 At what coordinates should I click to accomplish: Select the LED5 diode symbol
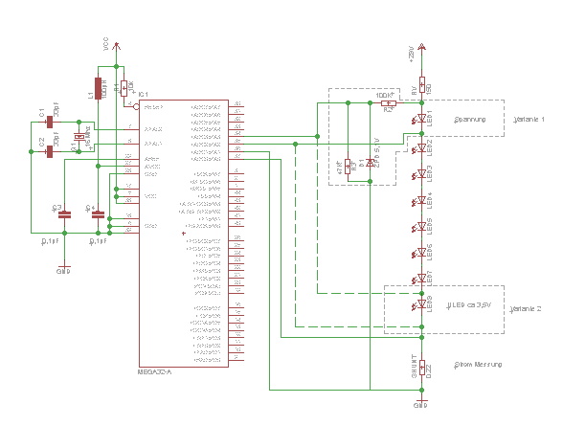pos(419,227)
